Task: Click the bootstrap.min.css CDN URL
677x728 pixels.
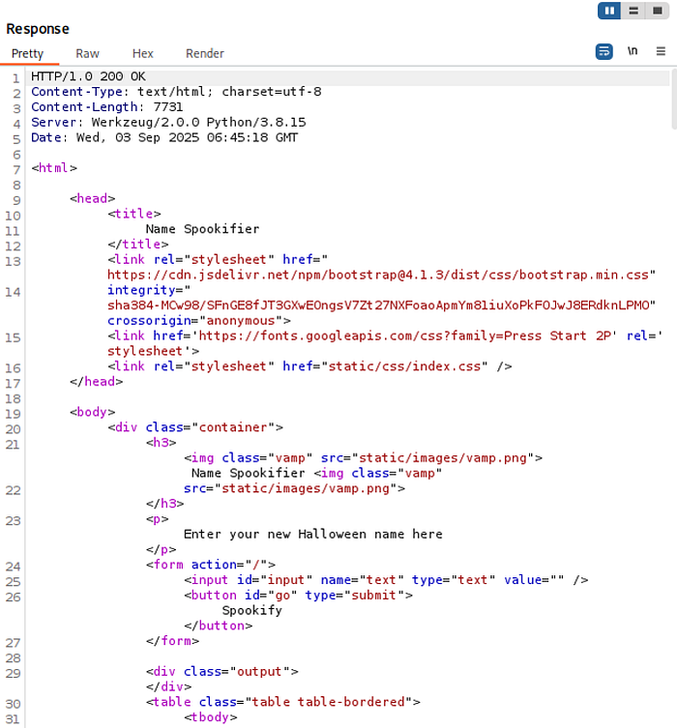Action: 378,275
